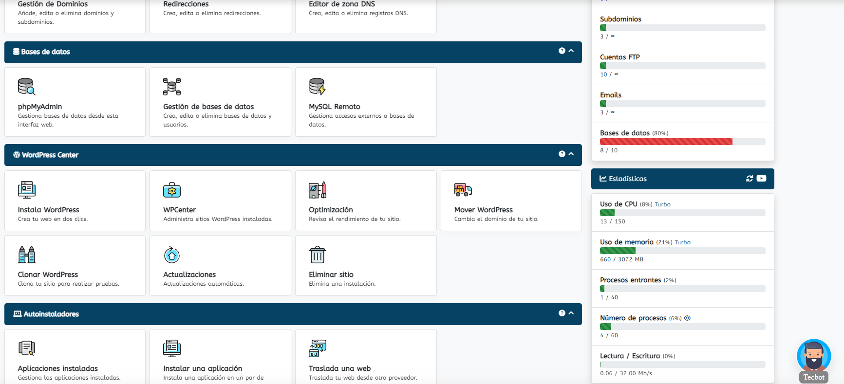
Task: Select Aplicaciones instaladas title
Action: tap(58, 368)
